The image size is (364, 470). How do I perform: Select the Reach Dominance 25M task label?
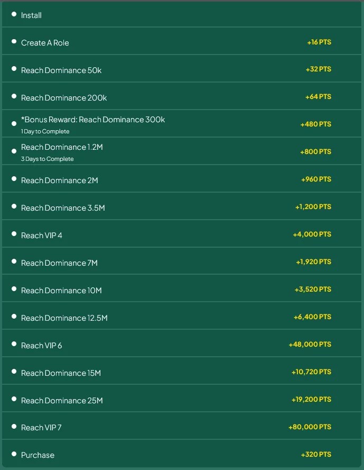click(62, 401)
